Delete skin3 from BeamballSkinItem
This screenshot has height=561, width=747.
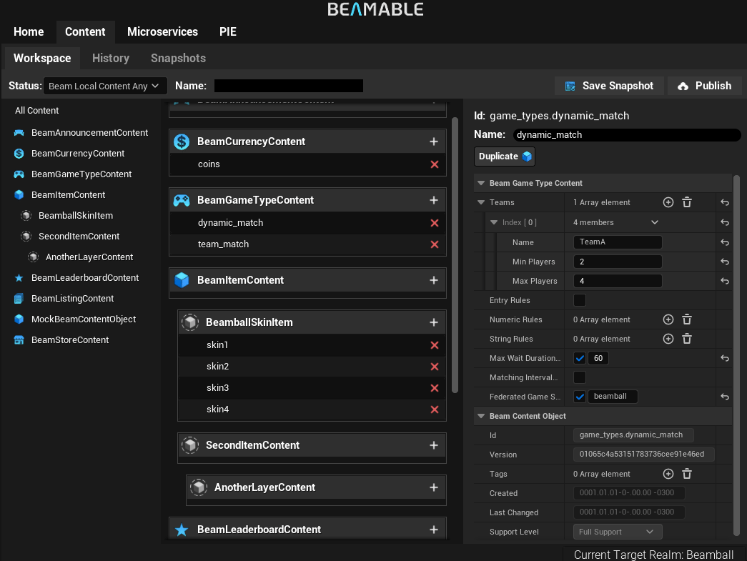click(435, 388)
